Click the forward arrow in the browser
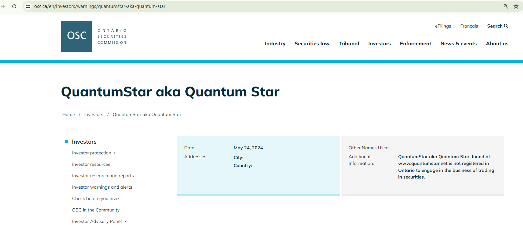 pos(3,6)
